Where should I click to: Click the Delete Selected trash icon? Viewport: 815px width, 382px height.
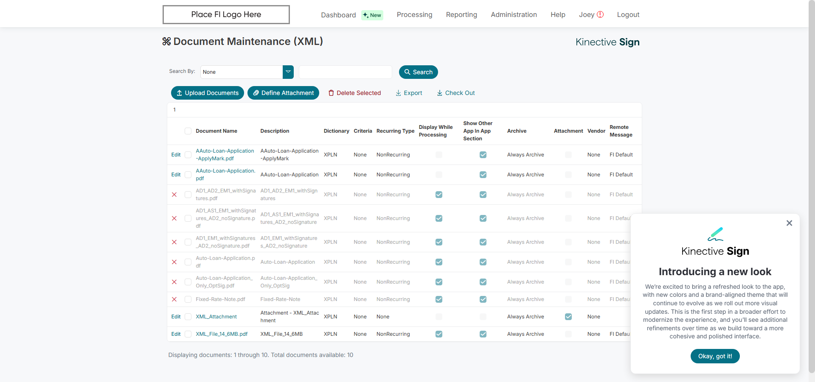coord(331,93)
